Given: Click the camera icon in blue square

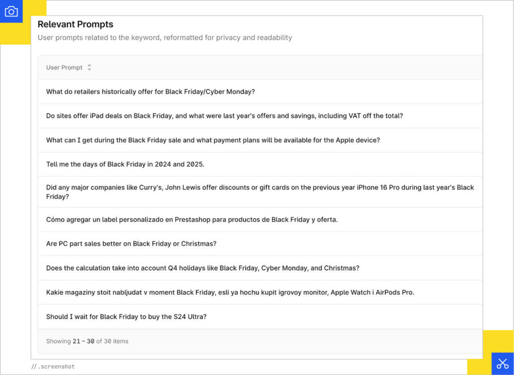Looking at the screenshot, I should coord(11,11).
